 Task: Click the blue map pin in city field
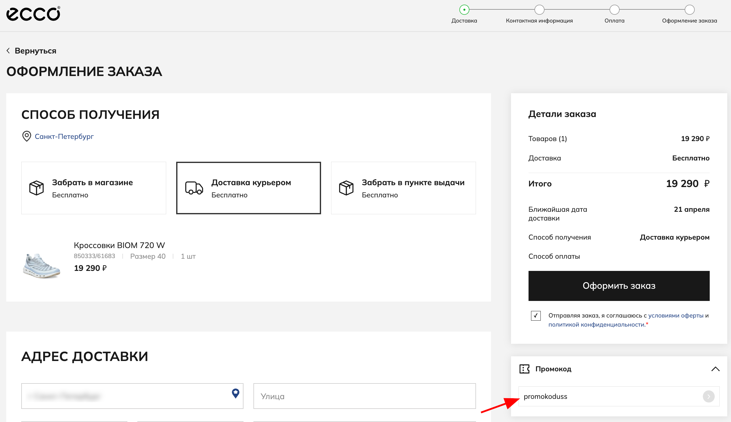point(235,393)
